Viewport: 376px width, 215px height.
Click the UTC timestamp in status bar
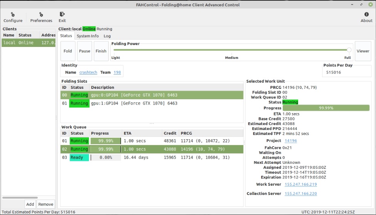(328, 212)
